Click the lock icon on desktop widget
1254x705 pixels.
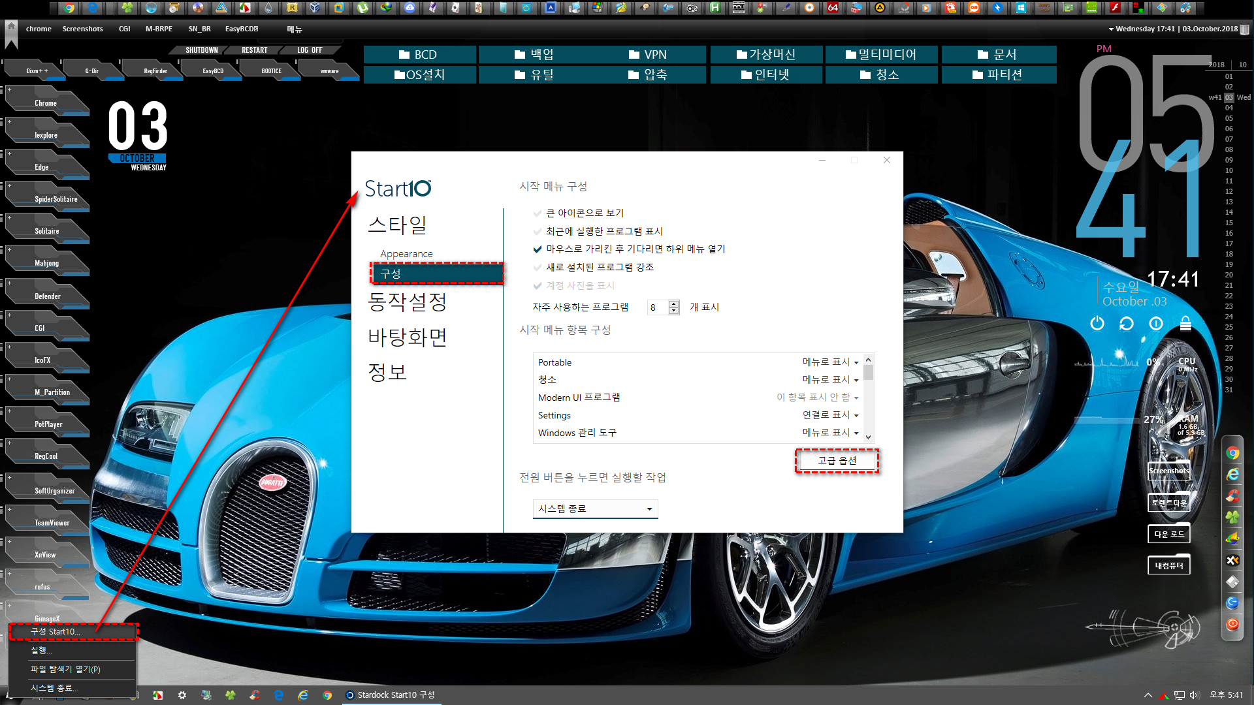pyautogui.click(x=1185, y=323)
